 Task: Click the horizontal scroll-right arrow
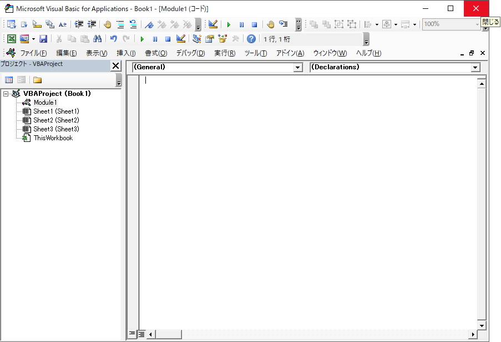(473, 334)
